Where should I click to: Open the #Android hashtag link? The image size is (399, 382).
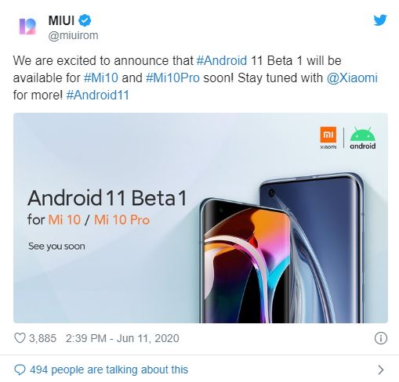click(x=222, y=60)
